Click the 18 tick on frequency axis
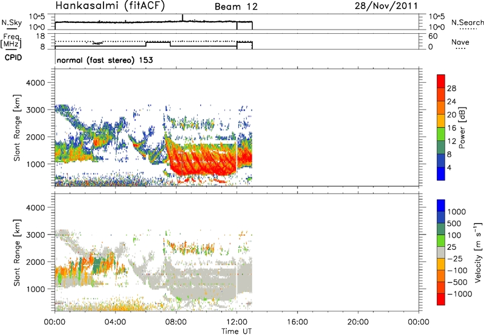The height and width of the screenshot is (335, 484). coord(41,36)
